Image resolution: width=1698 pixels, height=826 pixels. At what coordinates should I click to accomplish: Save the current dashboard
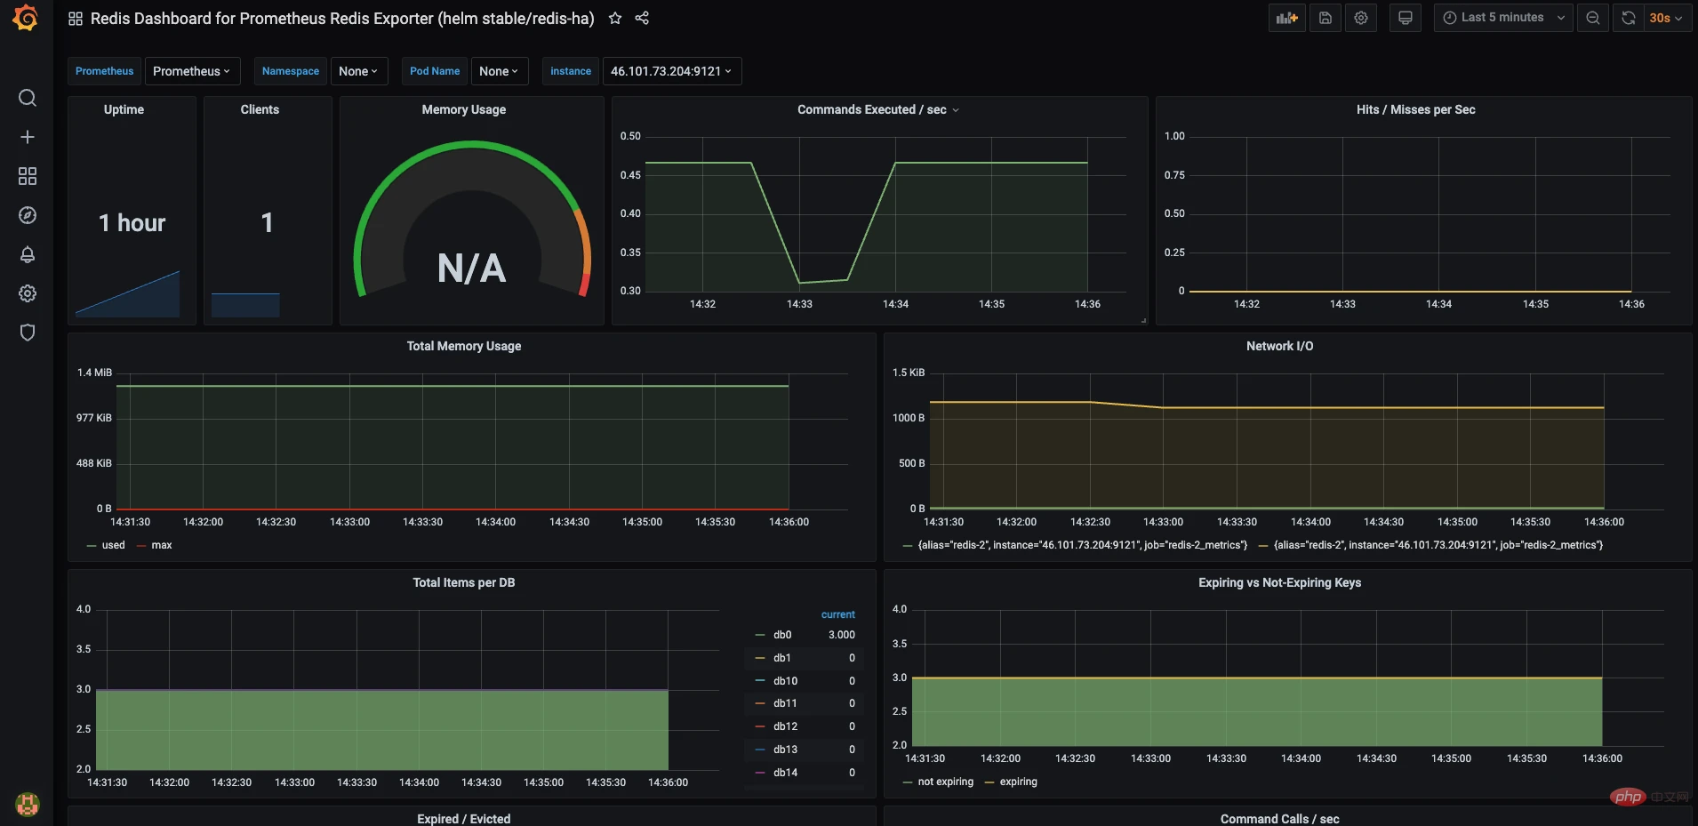coord(1325,18)
